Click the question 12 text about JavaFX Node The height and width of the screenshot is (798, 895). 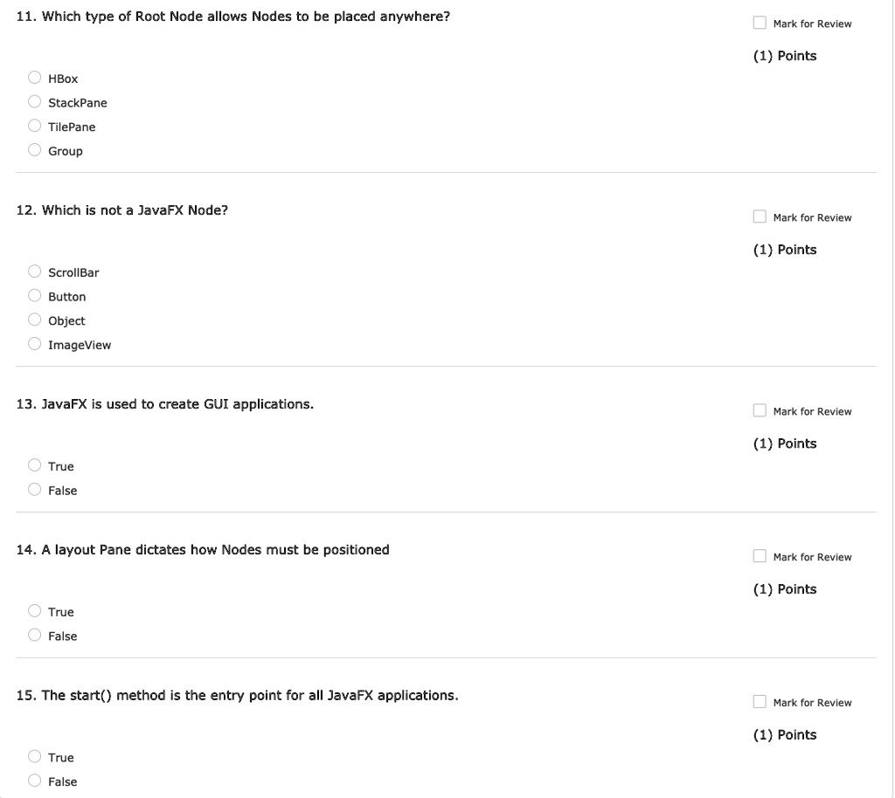122,210
